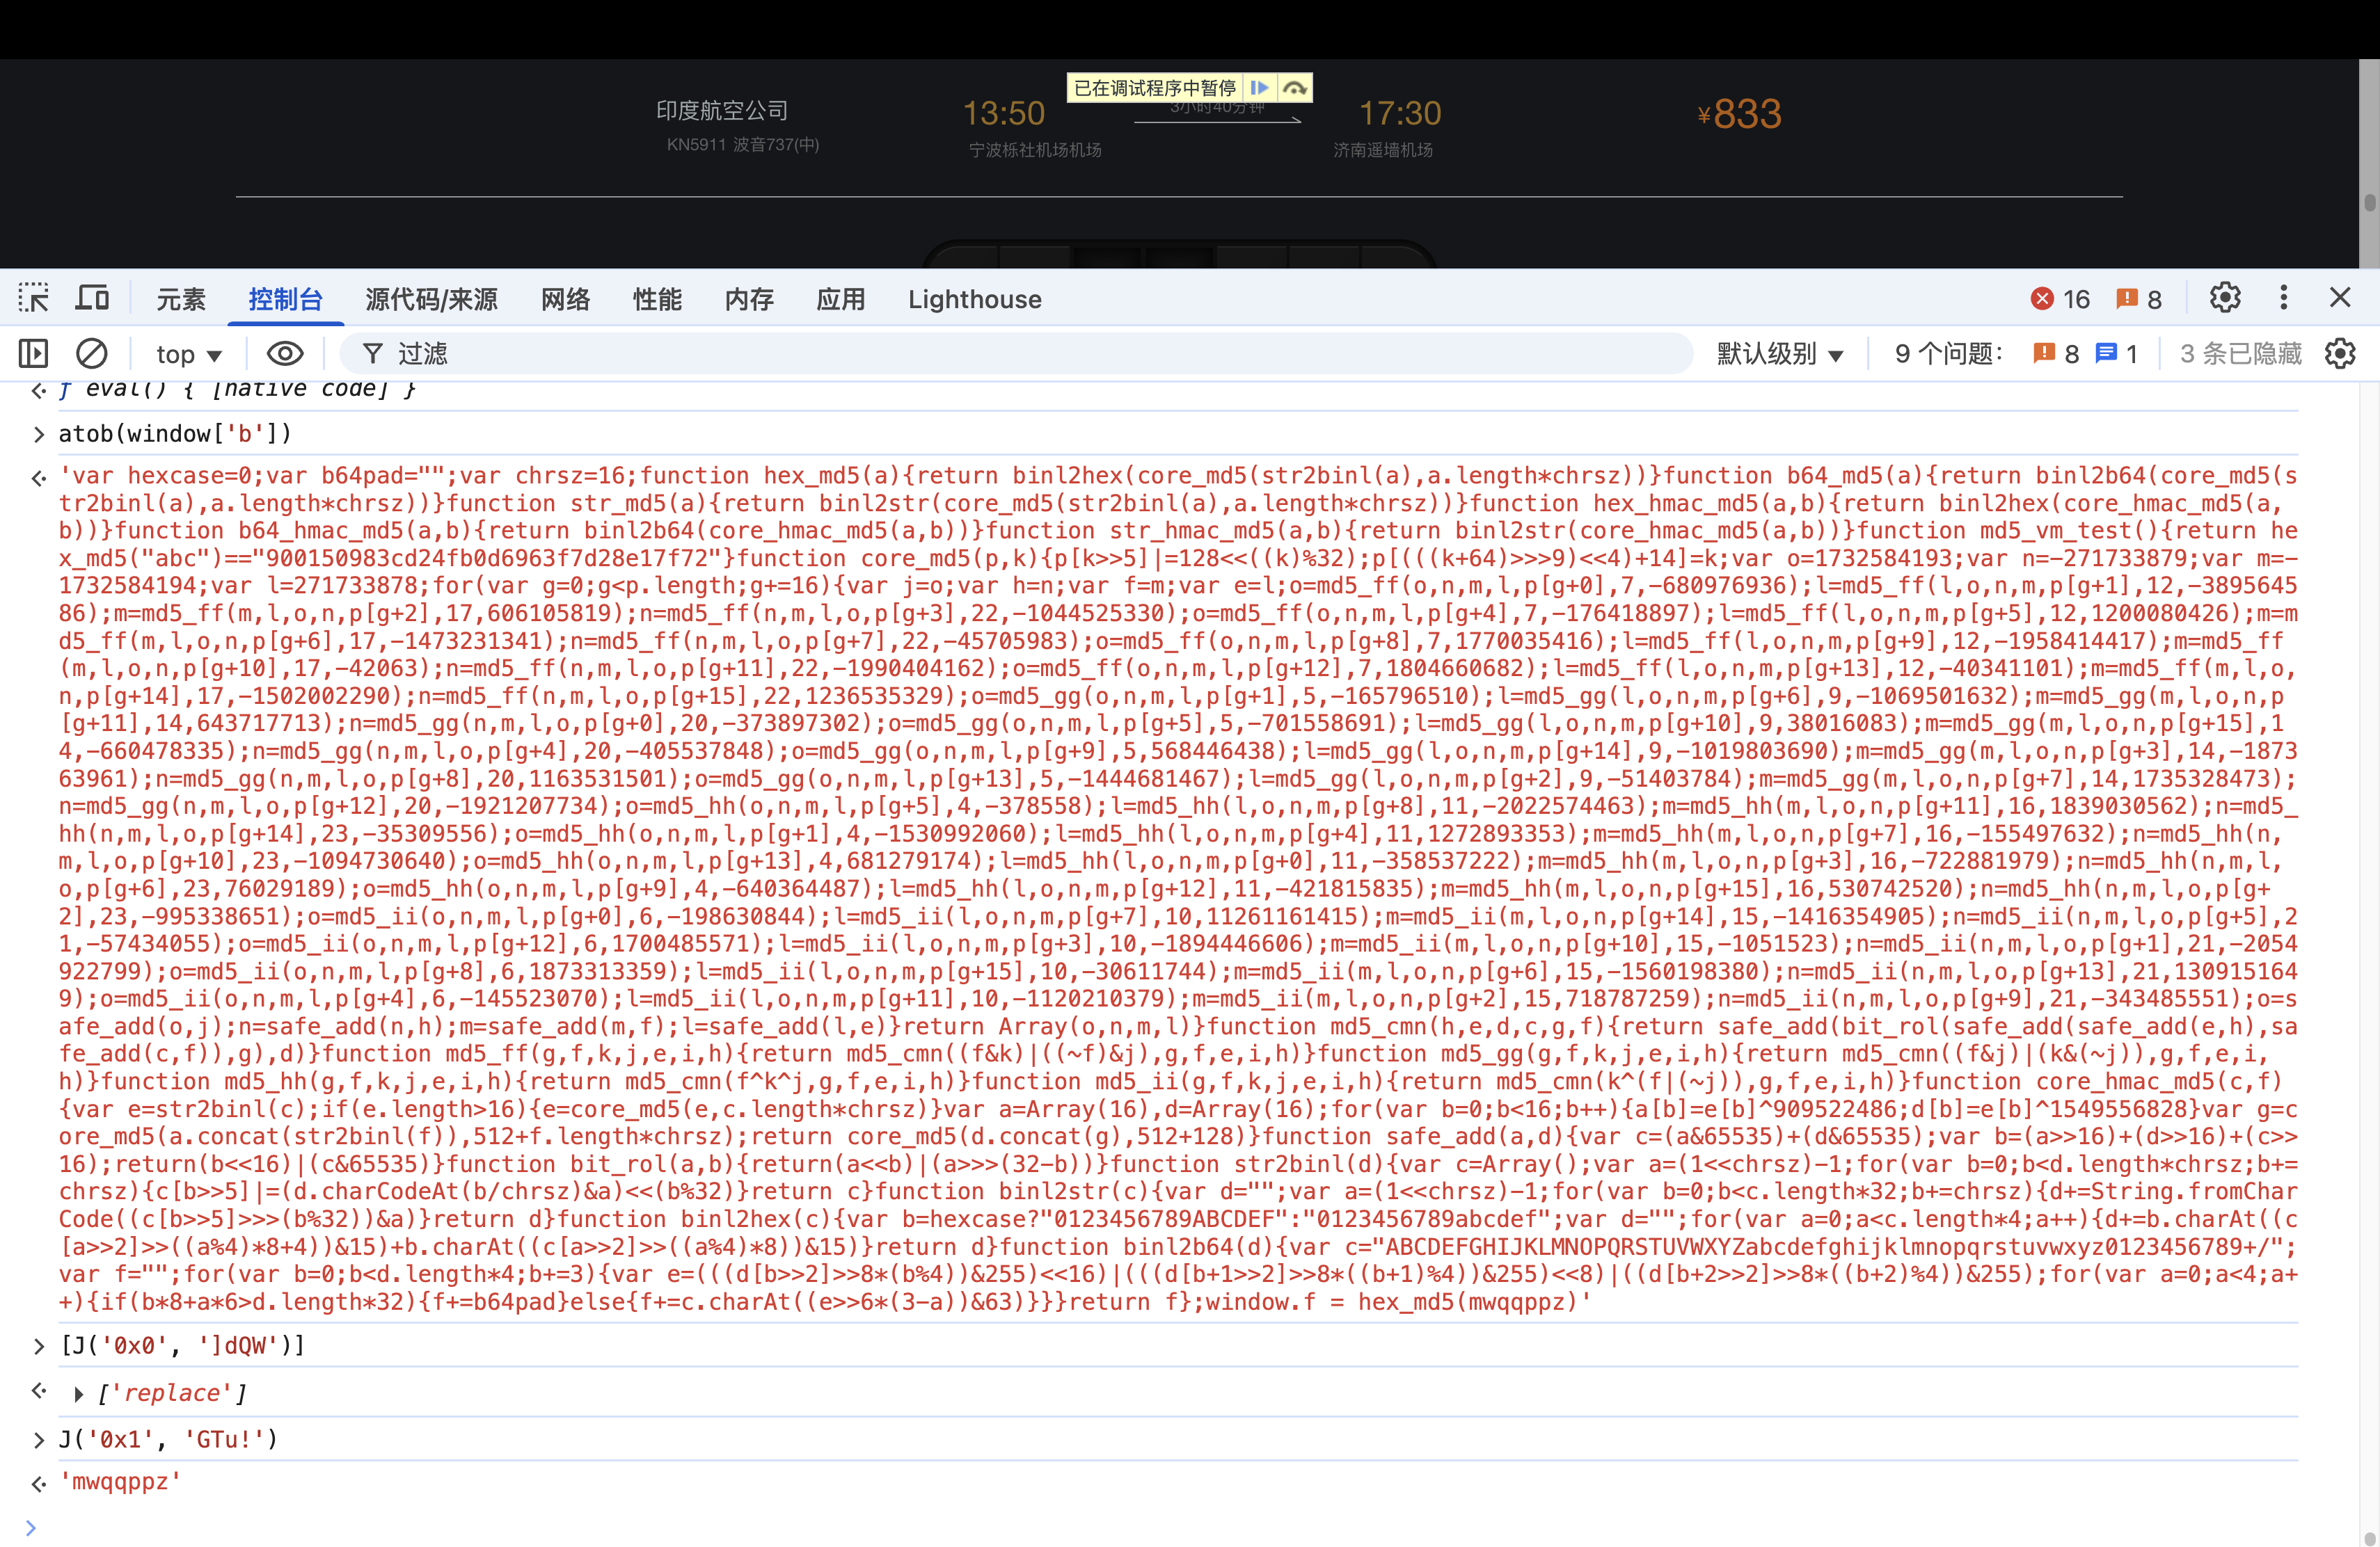Open the 默认级别 log level dropdown
The width and height of the screenshot is (2380, 1547).
(1779, 354)
